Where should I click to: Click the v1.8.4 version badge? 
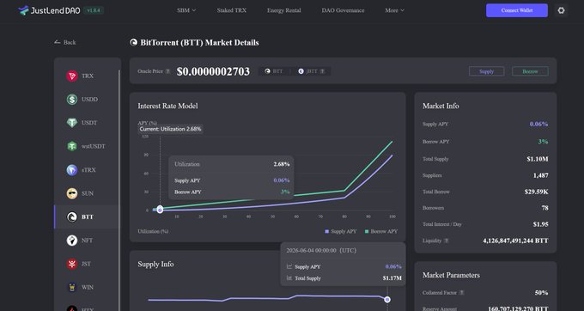94,10
